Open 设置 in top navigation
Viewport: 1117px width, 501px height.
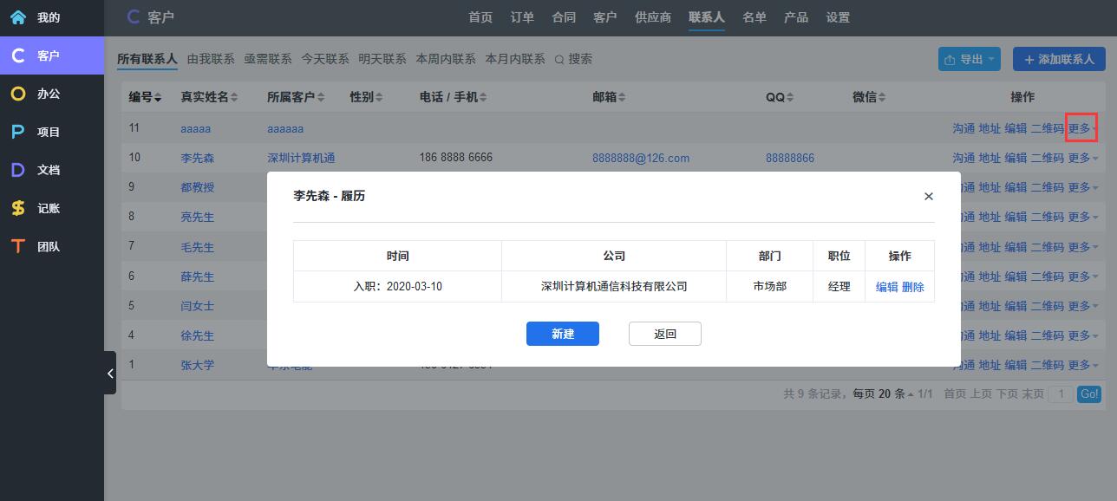pos(838,17)
